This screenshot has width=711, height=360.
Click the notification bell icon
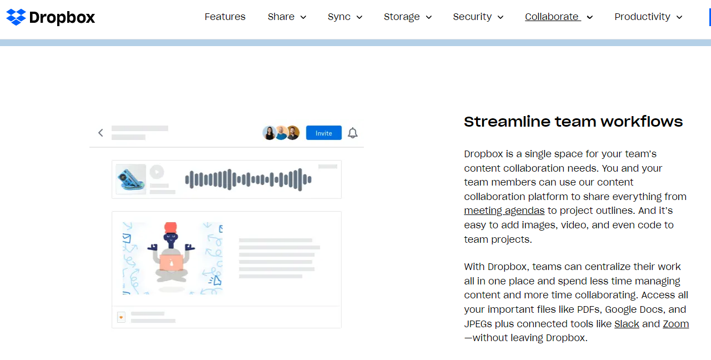point(353,133)
